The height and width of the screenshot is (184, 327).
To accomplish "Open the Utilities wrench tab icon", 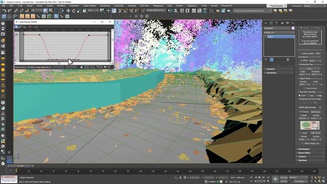I will click(293, 23).
